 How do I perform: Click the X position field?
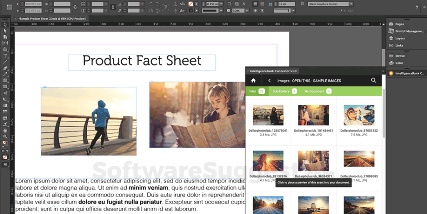[x=33, y=4]
